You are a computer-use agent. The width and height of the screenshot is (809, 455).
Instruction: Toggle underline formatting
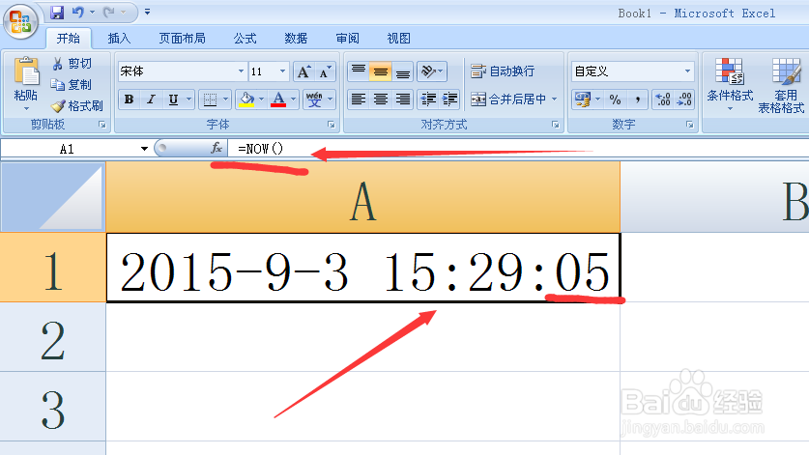click(173, 100)
